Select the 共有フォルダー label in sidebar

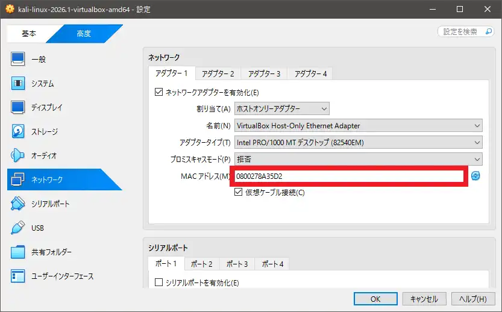(x=51, y=252)
